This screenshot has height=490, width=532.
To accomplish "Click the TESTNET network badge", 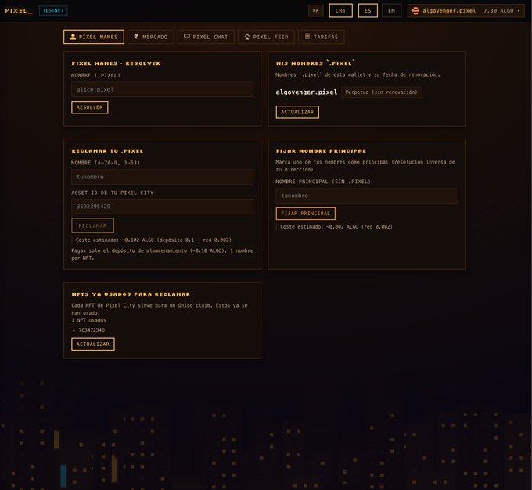I will click(x=53, y=10).
